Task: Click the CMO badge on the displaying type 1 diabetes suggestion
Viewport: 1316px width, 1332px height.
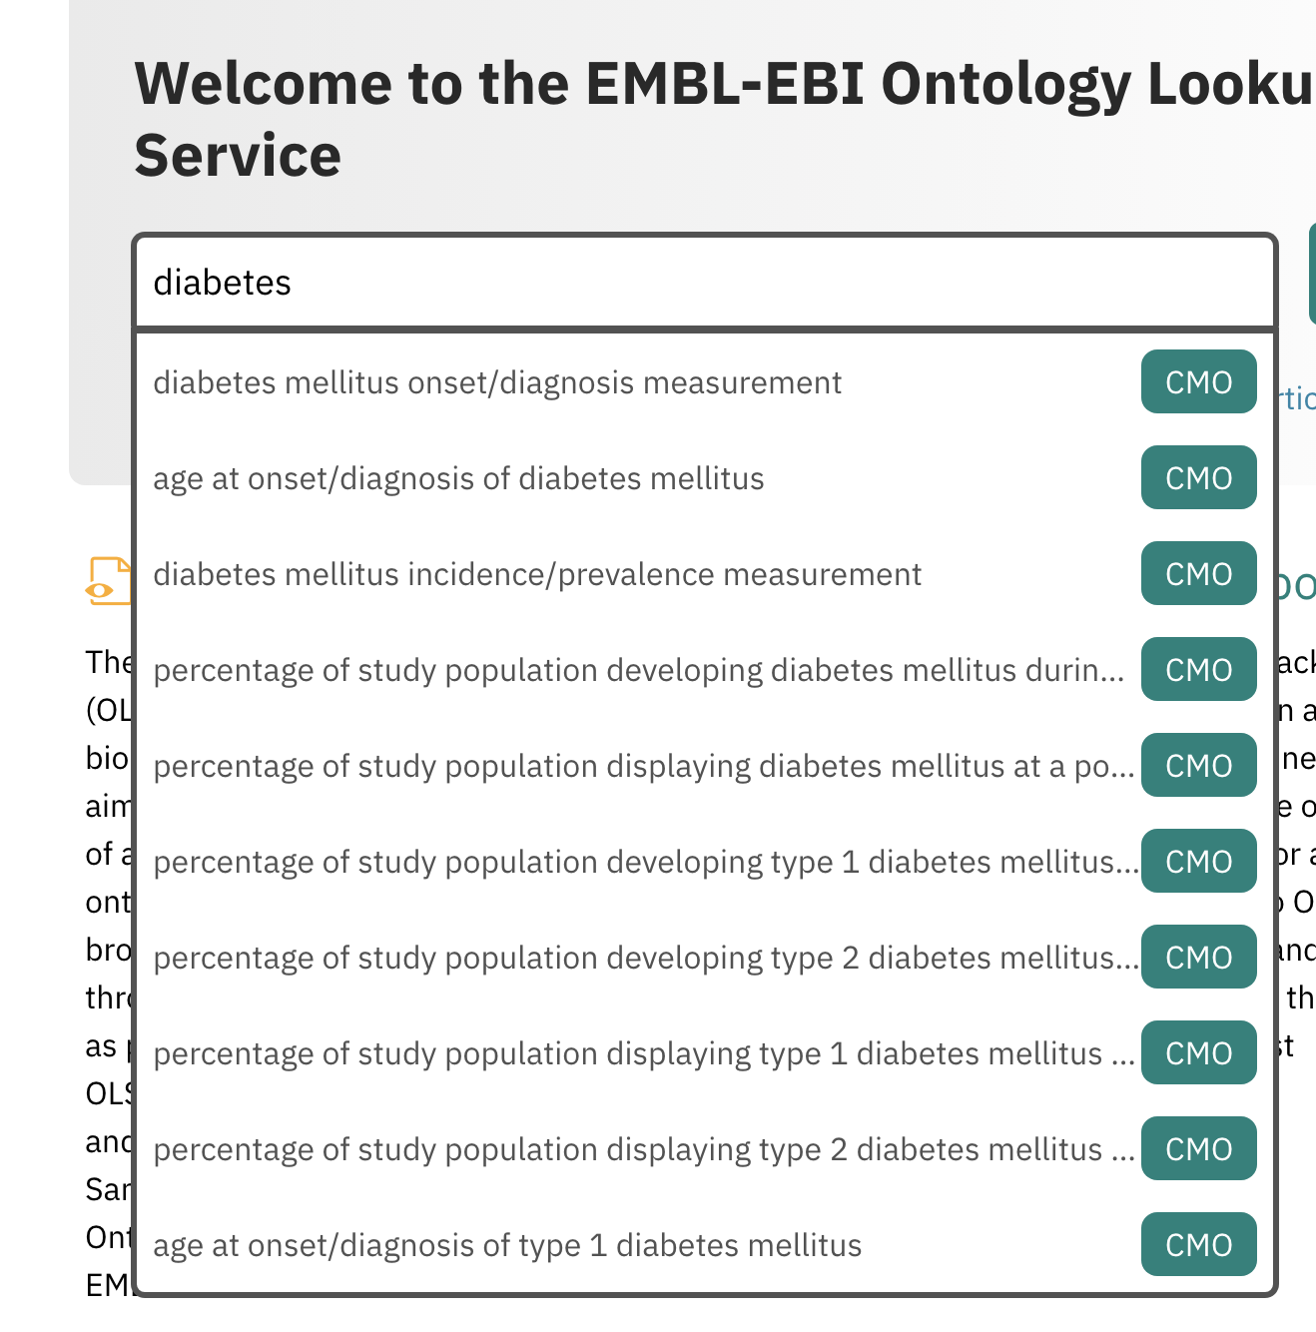Action: 1198,1053
